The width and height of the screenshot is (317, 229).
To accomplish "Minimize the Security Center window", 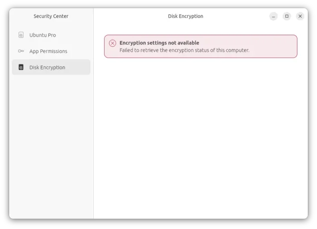I will point(274,16).
